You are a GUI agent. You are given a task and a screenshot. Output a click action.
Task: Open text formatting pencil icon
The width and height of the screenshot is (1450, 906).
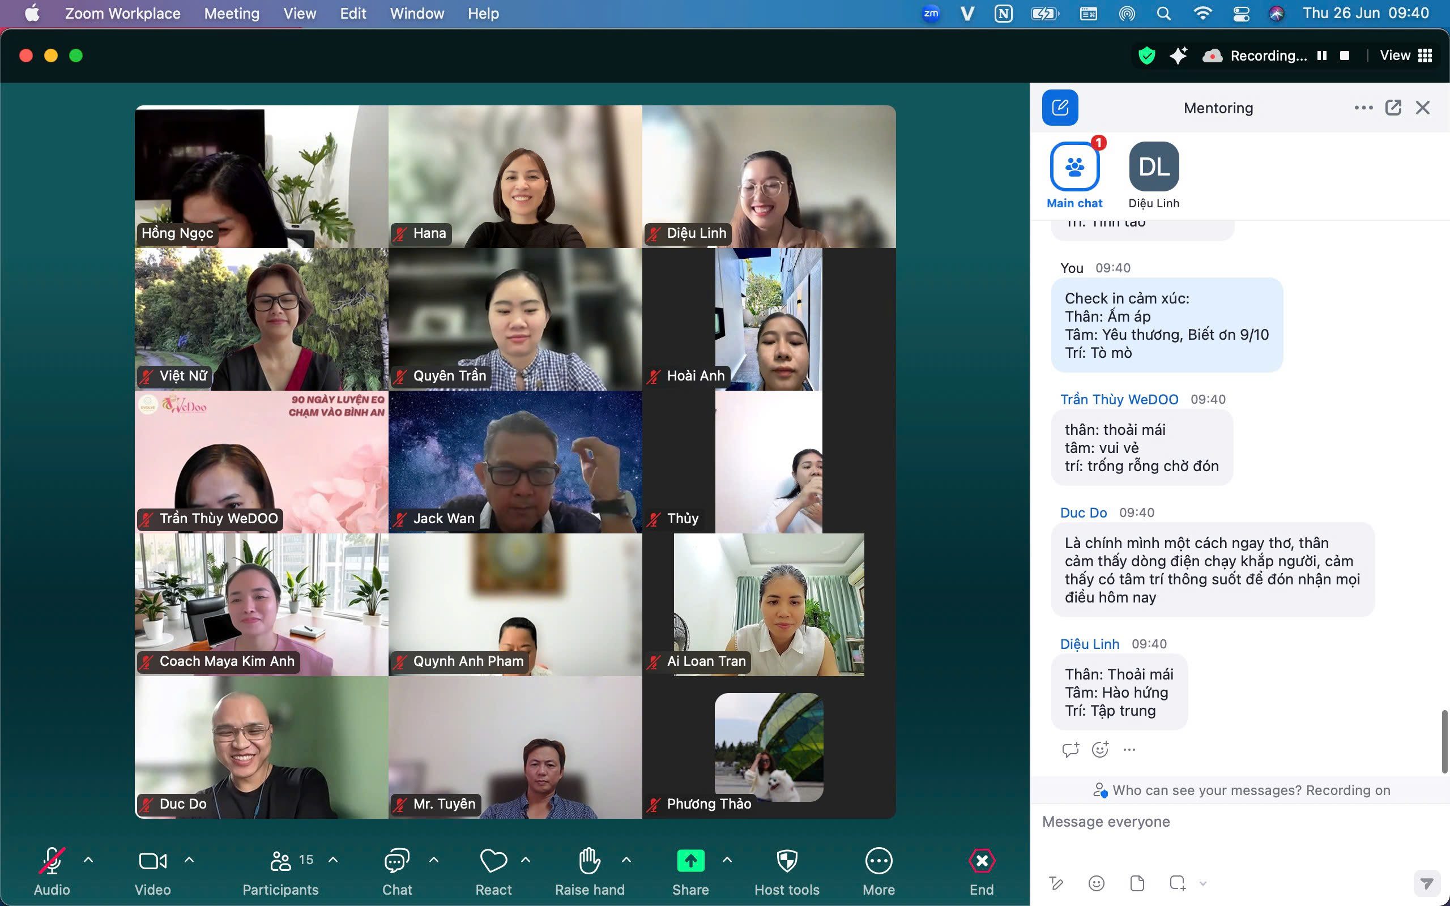[1056, 883]
